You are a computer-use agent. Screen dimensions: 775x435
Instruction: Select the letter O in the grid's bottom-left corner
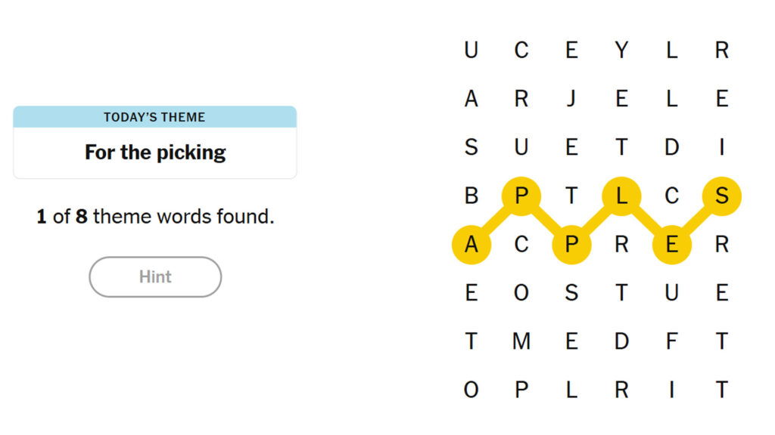point(472,390)
